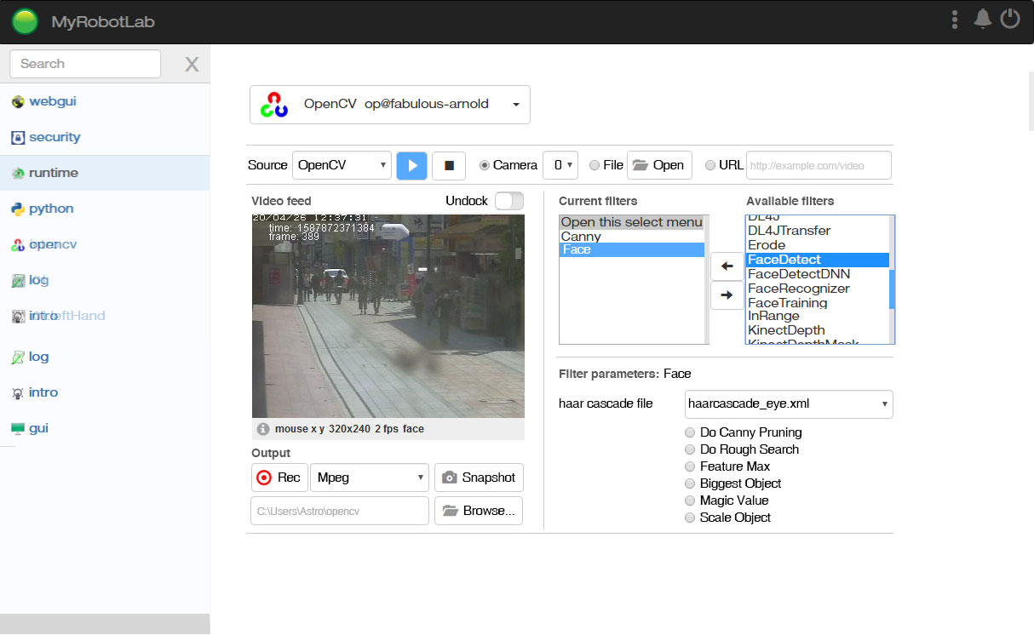Select FaceRecognizer in Available filters

[x=818, y=289]
